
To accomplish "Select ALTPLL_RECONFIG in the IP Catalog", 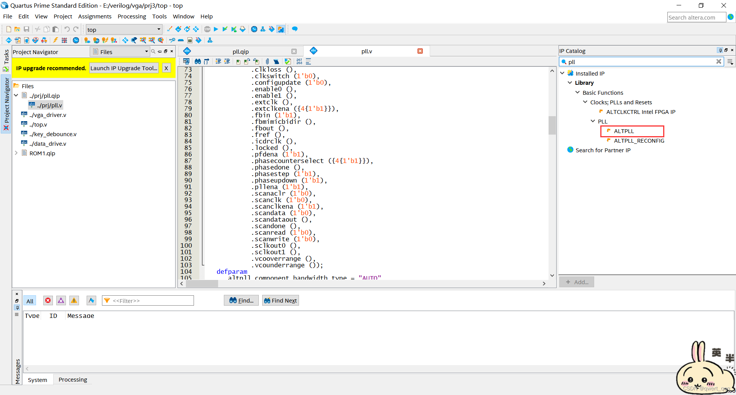I will 639,141.
